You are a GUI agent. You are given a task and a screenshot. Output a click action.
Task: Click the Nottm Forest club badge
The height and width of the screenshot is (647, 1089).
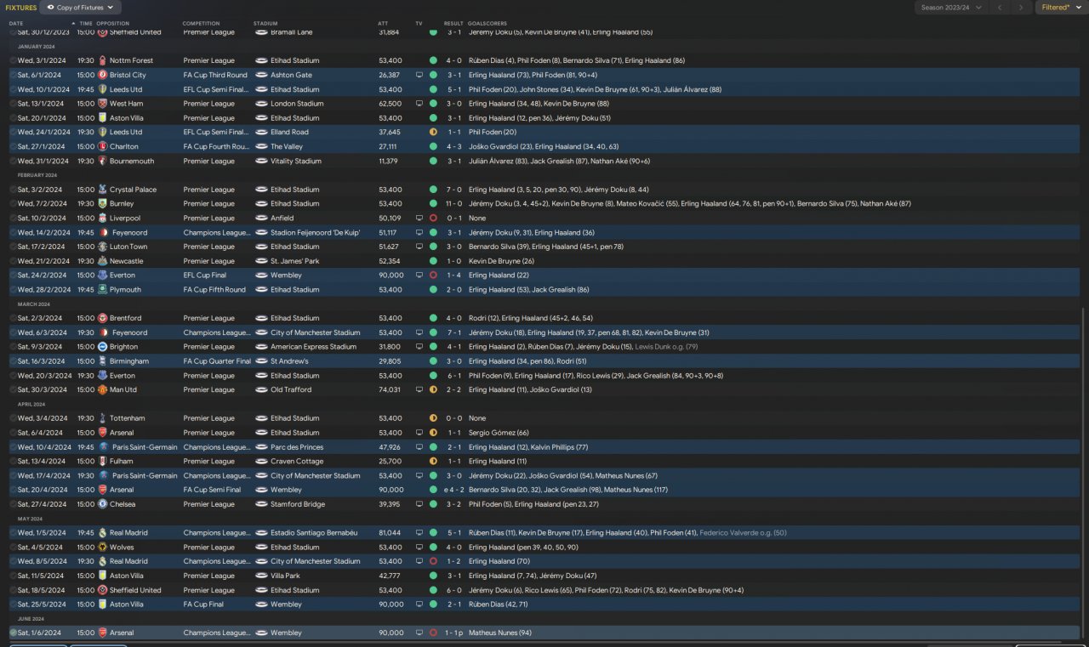coord(103,60)
